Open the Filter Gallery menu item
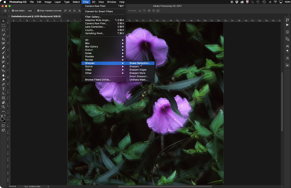 tap(103, 17)
